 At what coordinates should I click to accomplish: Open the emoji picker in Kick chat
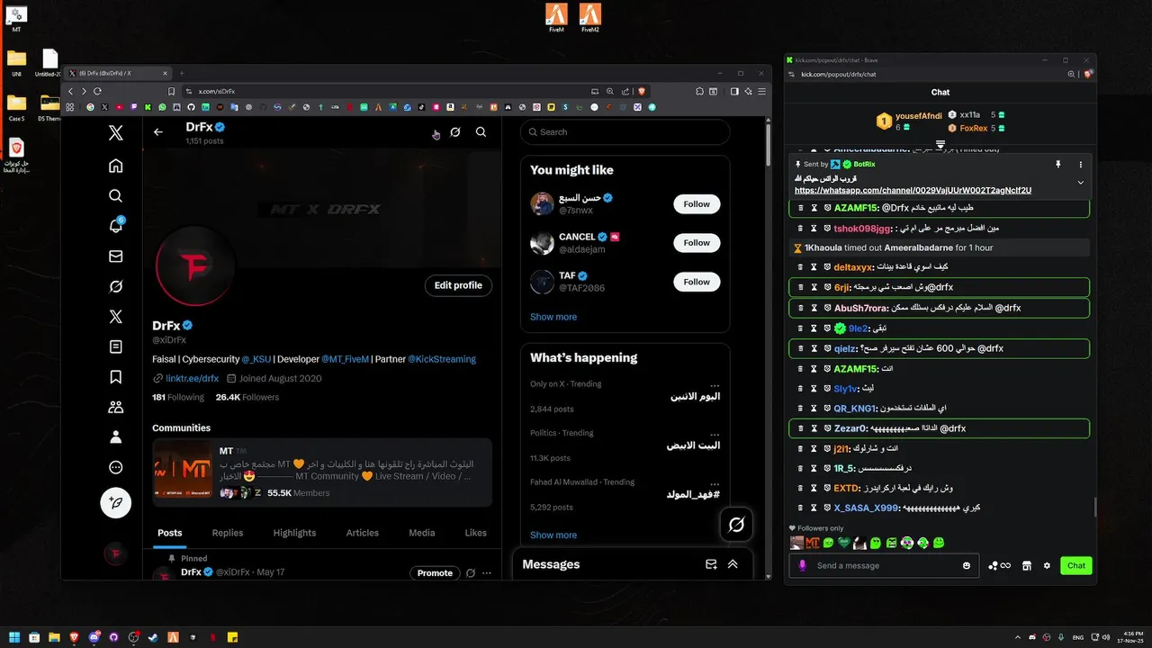[967, 565]
